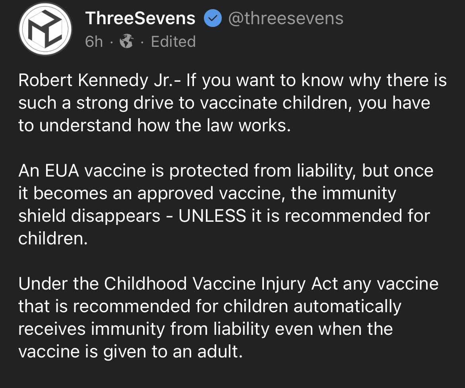The height and width of the screenshot is (388, 465).
Task: Open the @threesevens handle
Action: 286,18
